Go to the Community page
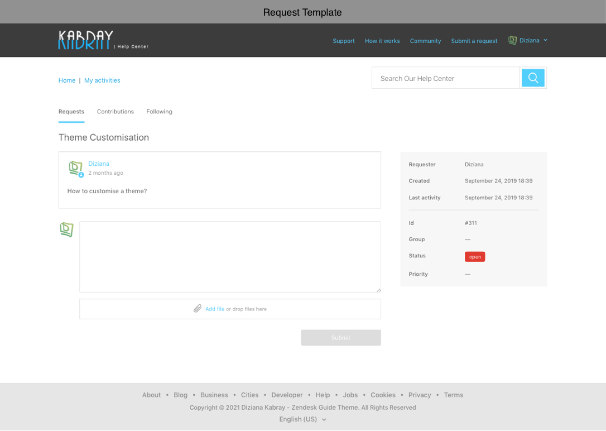Screen dimensions: 606x431 coord(425,41)
